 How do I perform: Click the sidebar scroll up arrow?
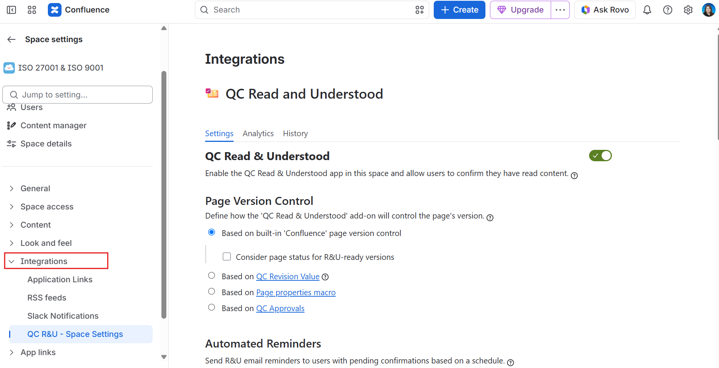coord(164,28)
